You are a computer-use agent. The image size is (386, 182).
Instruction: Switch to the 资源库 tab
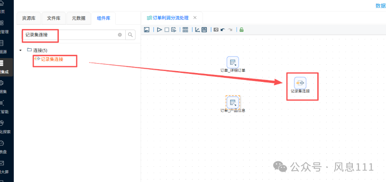29,18
